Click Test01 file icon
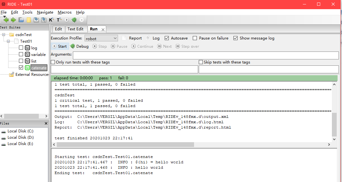 point(17,41)
